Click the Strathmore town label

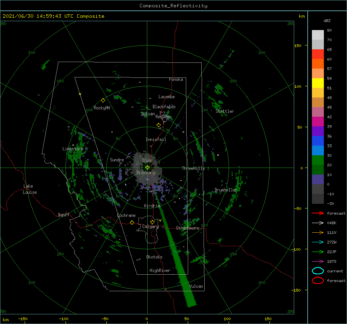[x=187, y=228]
